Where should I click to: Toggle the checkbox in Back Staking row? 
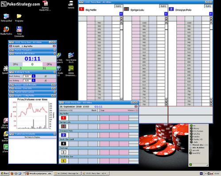pyautogui.click(x=46, y=76)
